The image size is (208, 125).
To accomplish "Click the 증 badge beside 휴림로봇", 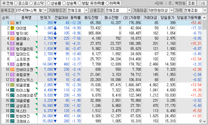I will point(12,75).
